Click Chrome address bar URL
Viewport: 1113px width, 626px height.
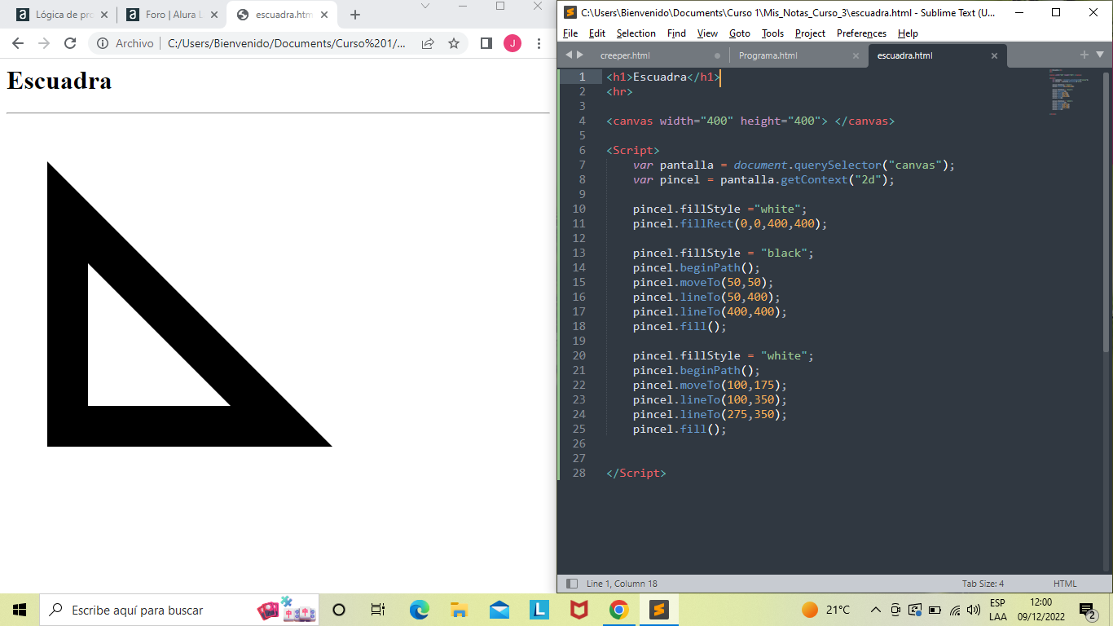click(286, 43)
